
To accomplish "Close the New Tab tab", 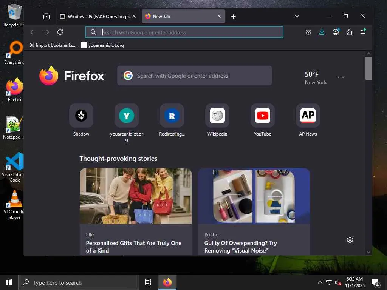I will pyautogui.click(x=219, y=16).
